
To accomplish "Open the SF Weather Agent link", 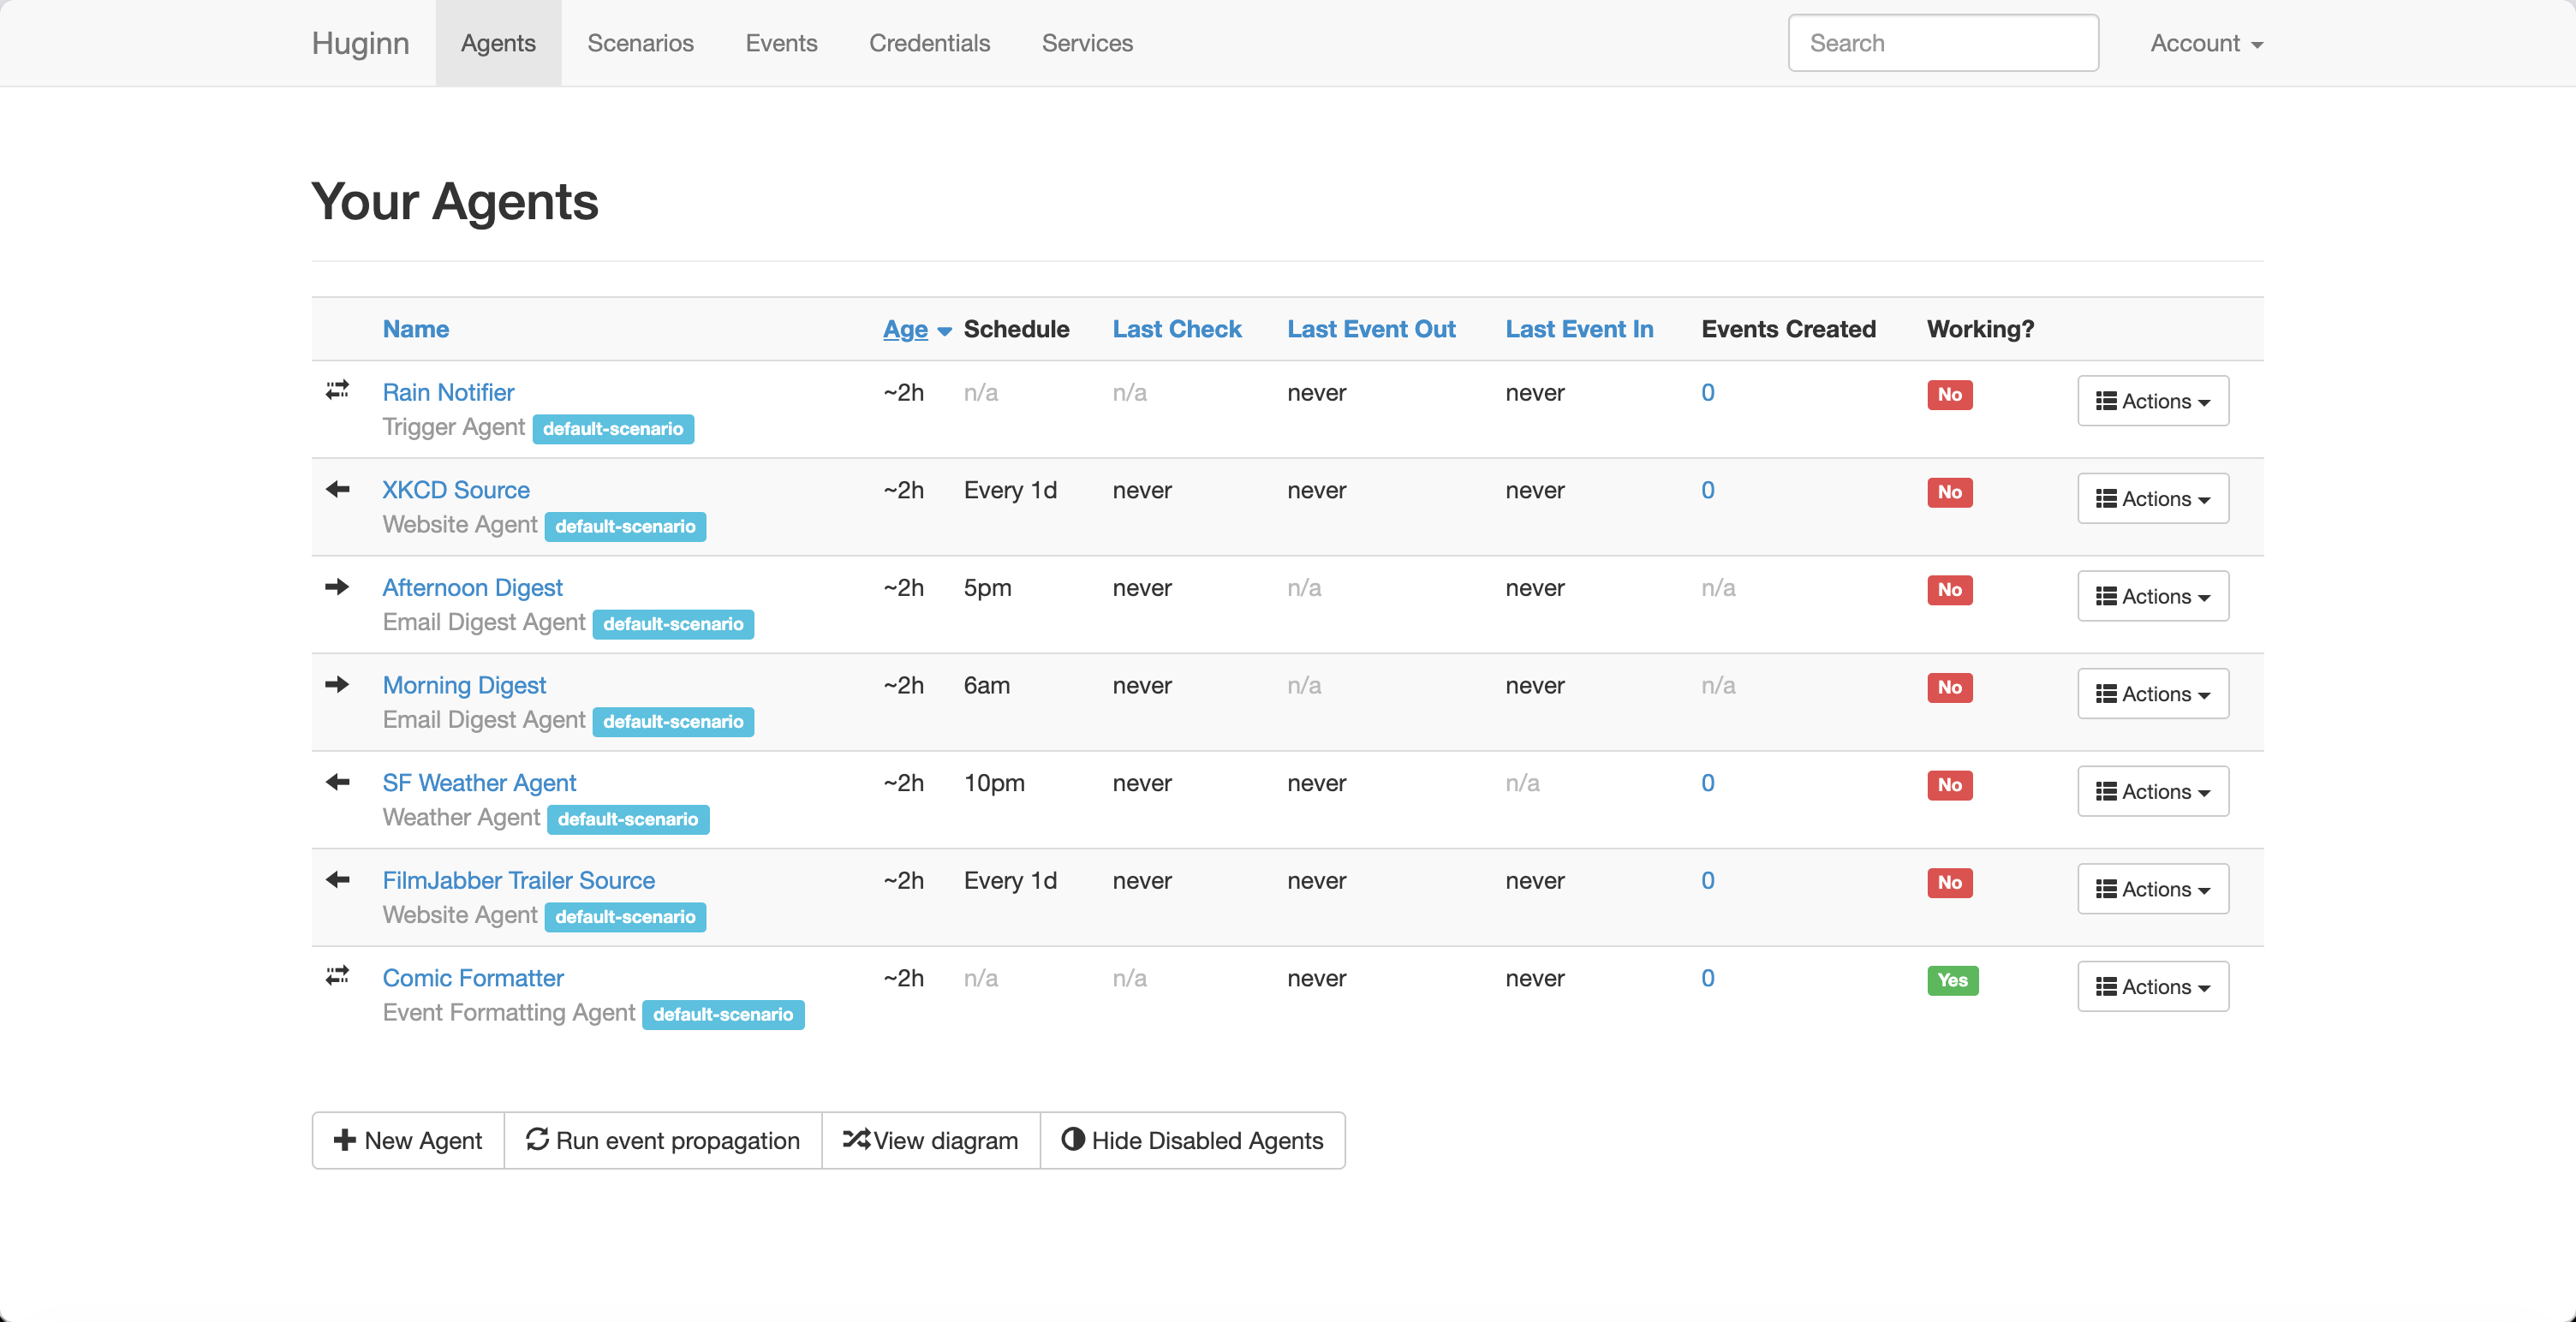I will pos(479,783).
